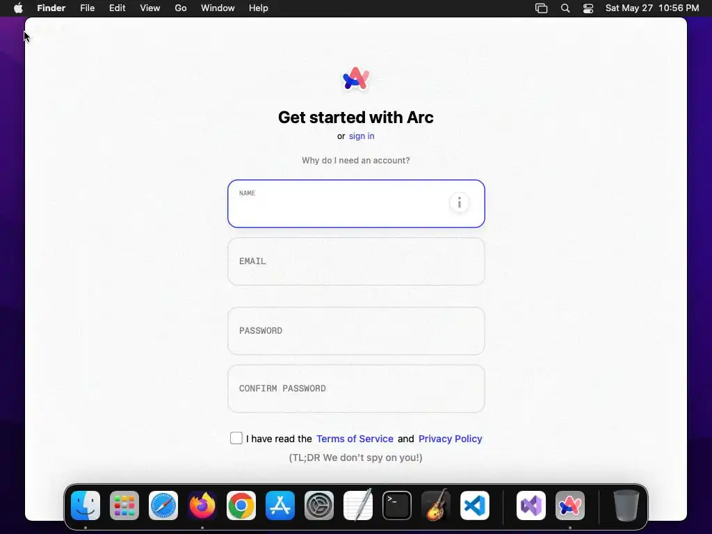Image resolution: width=712 pixels, height=534 pixels.
Task: Open the Terms of Service link
Action: tap(355, 439)
